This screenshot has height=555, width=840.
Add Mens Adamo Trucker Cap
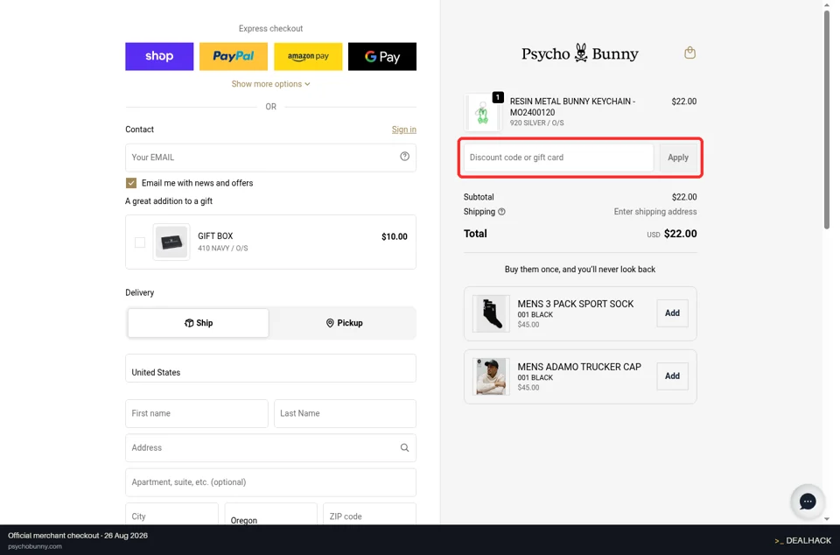(x=672, y=376)
